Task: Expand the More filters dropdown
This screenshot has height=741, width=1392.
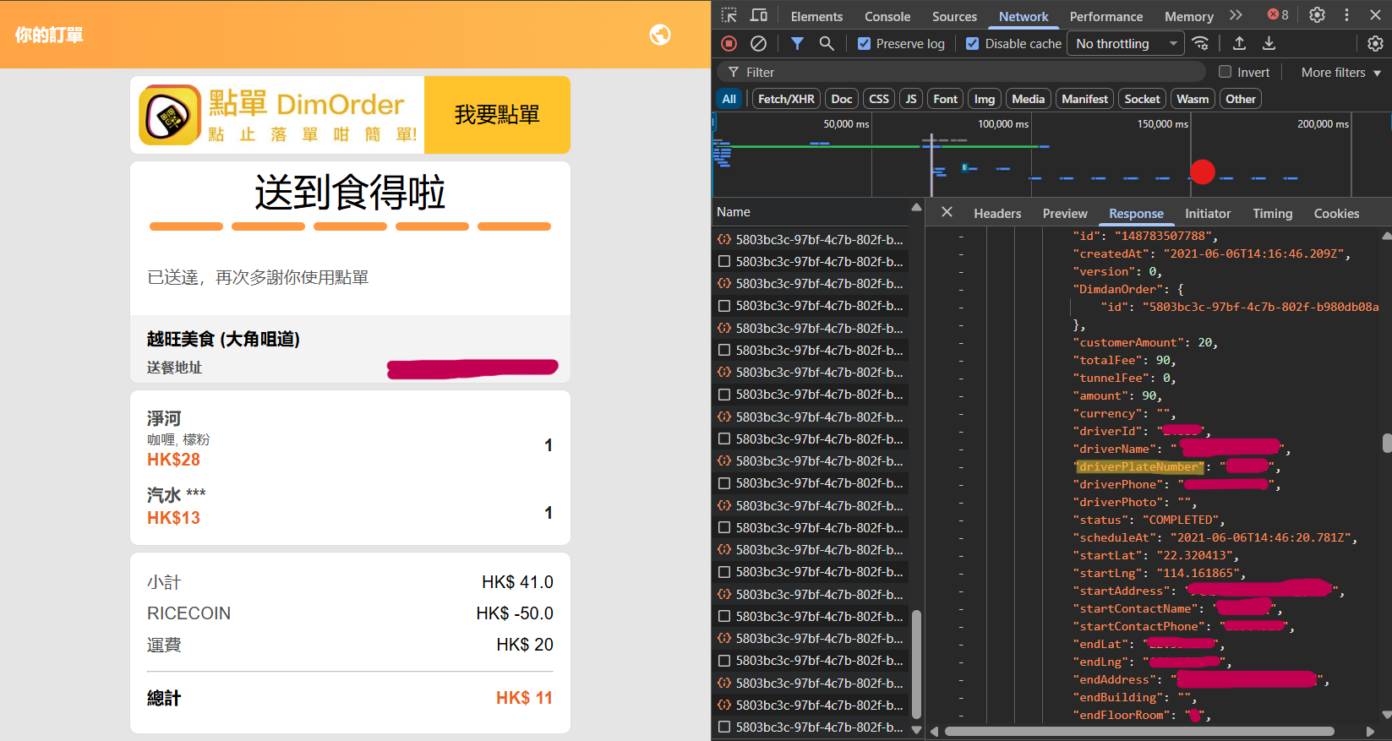Action: click(x=1340, y=73)
